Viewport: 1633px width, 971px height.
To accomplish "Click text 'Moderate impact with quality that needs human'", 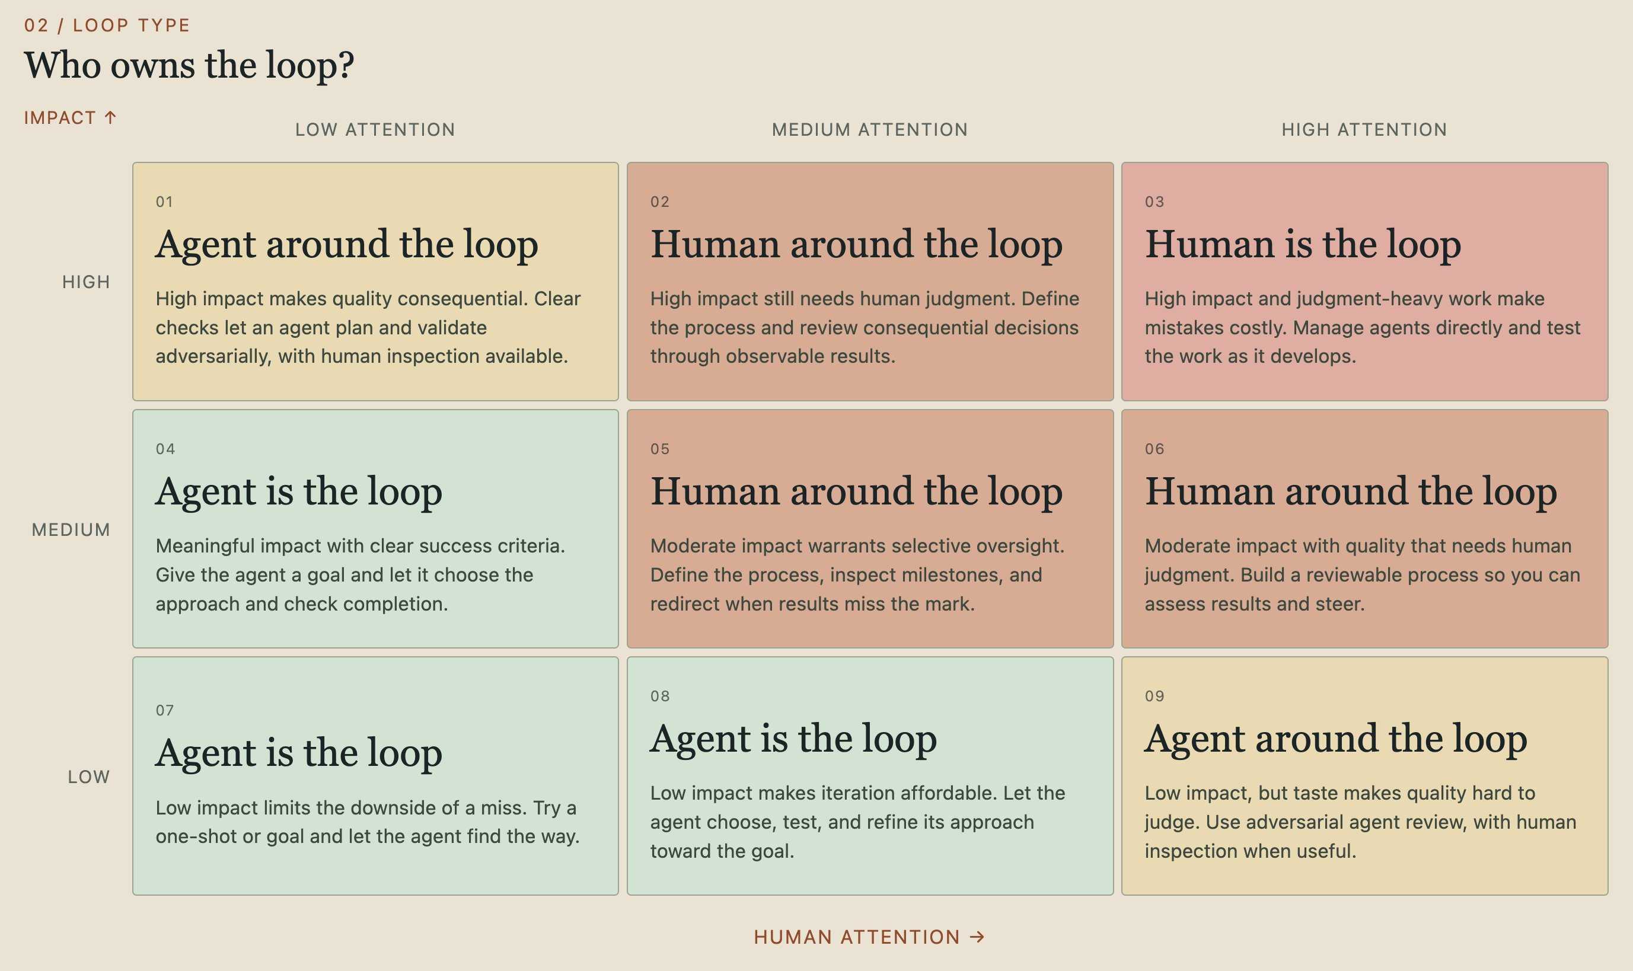I will pos(1358,547).
